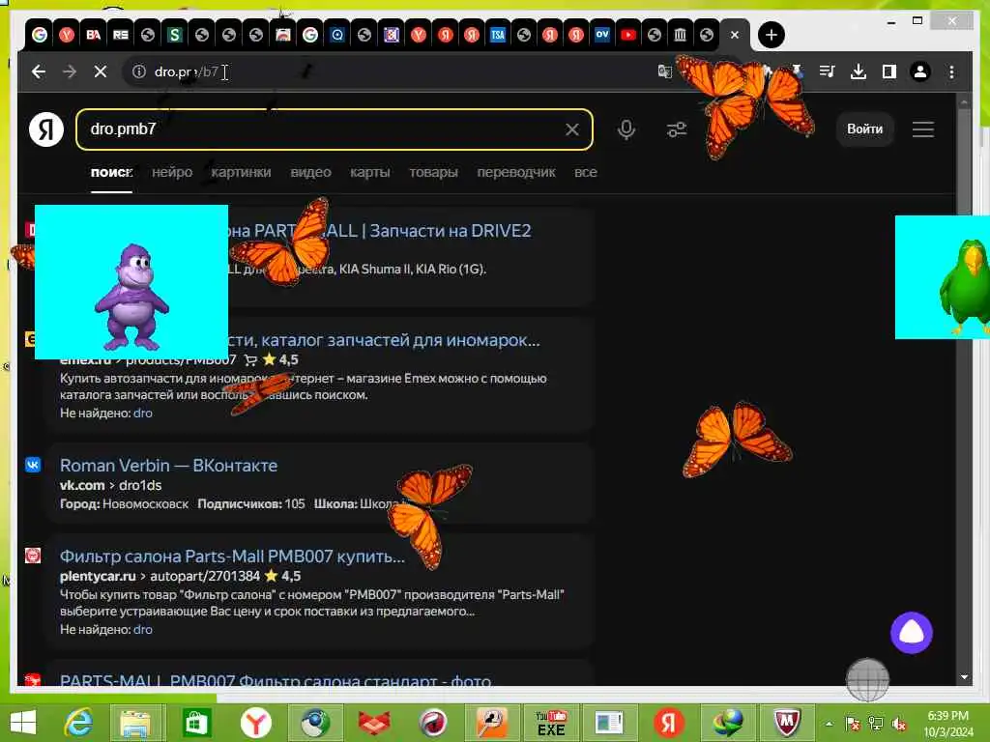This screenshot has width=990, height=742.
Task: Open File Explorer from taskbar
Action: point(135,723)
